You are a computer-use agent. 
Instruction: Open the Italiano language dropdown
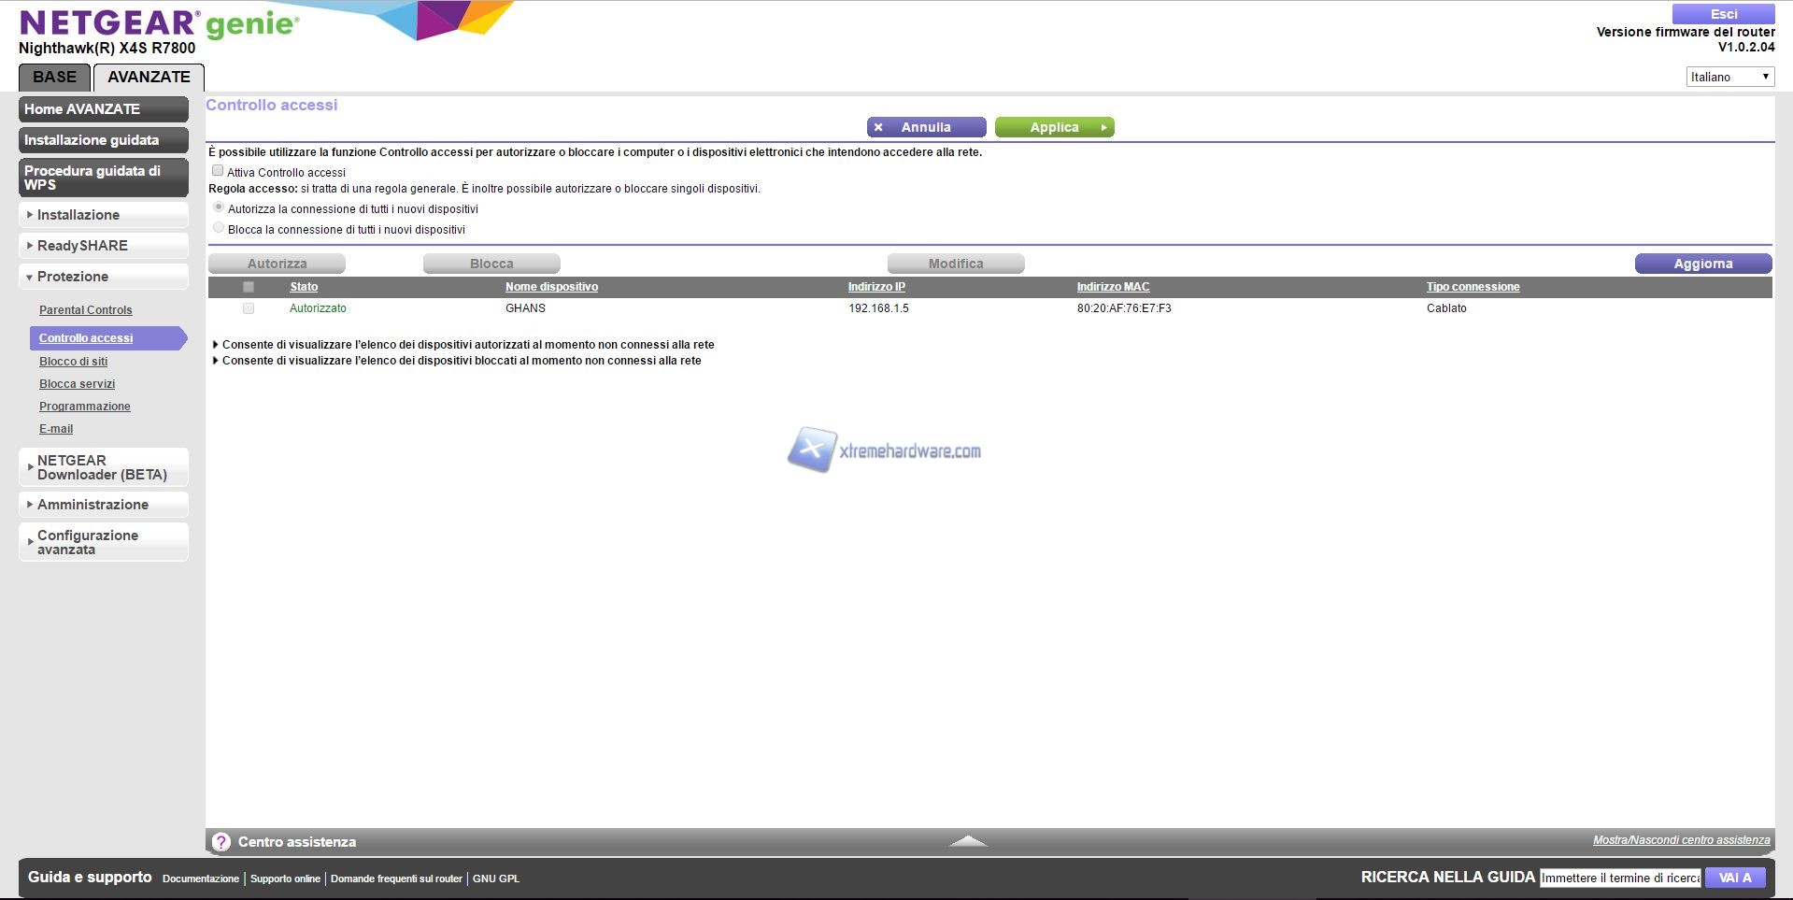[1729, 77]
